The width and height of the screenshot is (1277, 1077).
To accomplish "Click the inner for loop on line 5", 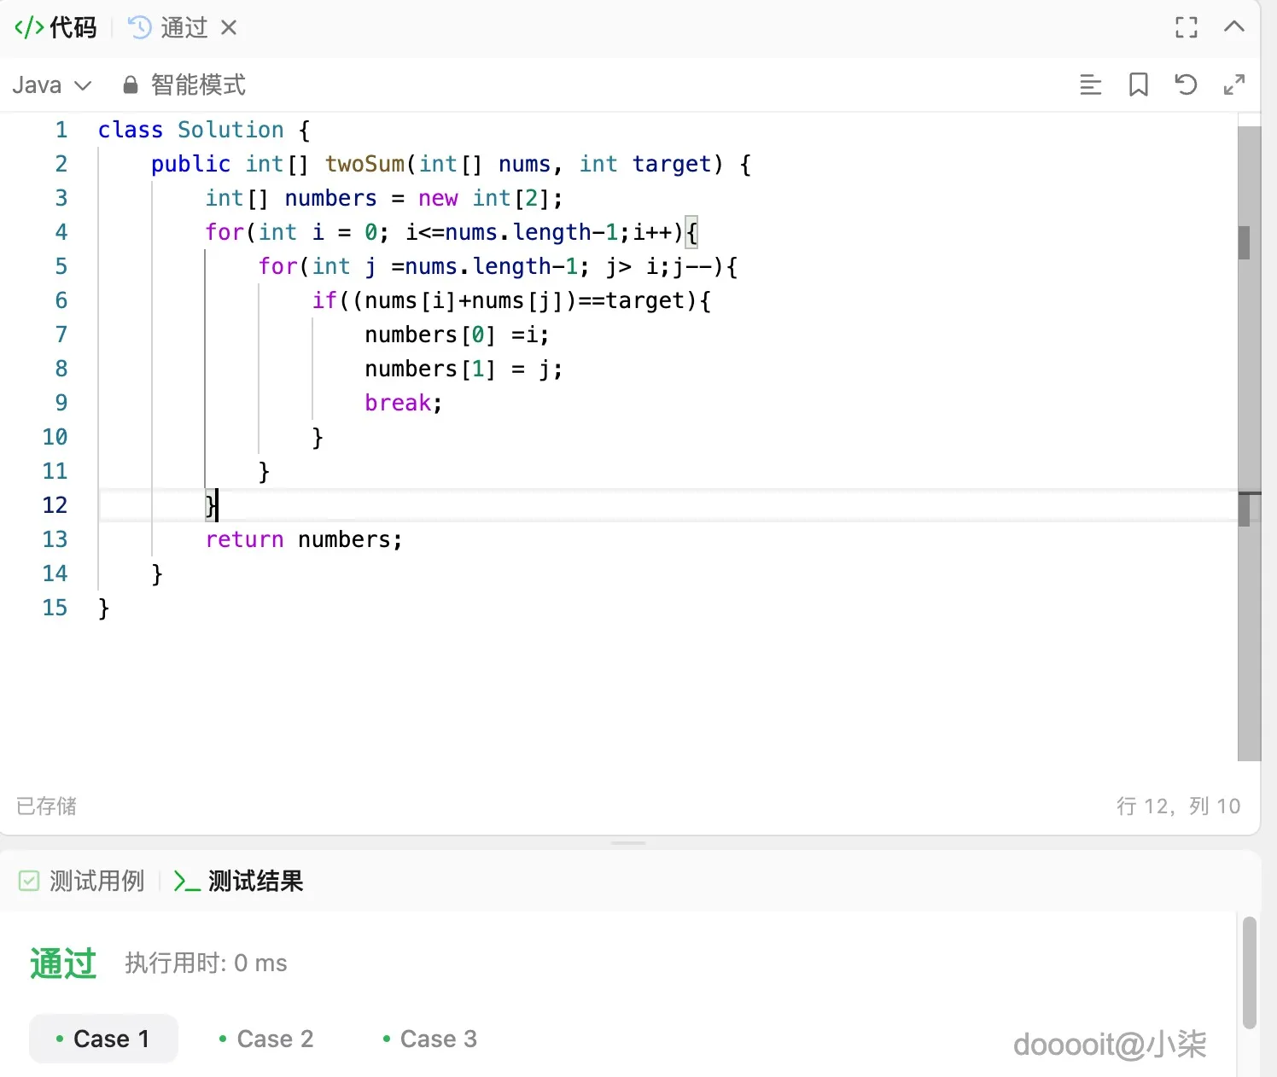I will 498,266.
